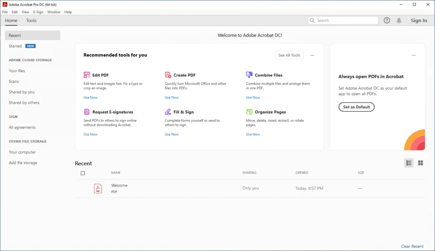
Task: Click the Fill & Sign pen icon
Action: coord(168,112)
